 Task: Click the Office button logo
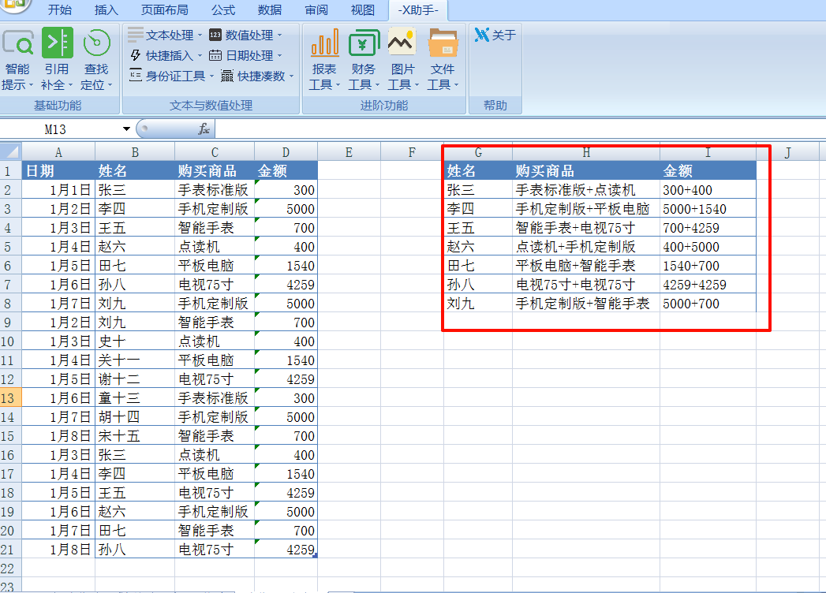(16, 4)
